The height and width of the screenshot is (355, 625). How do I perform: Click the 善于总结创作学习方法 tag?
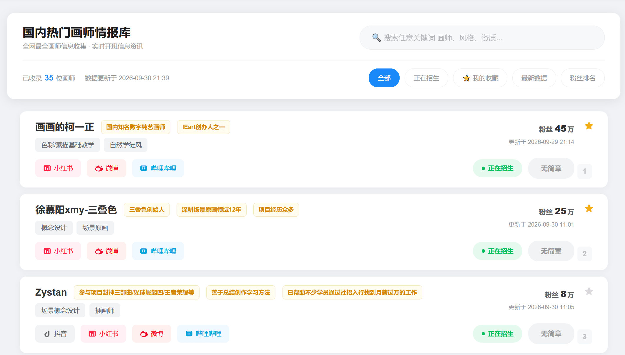241,292
